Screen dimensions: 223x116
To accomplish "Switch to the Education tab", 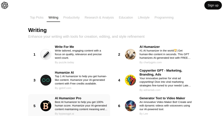I will tap(126, 17).
